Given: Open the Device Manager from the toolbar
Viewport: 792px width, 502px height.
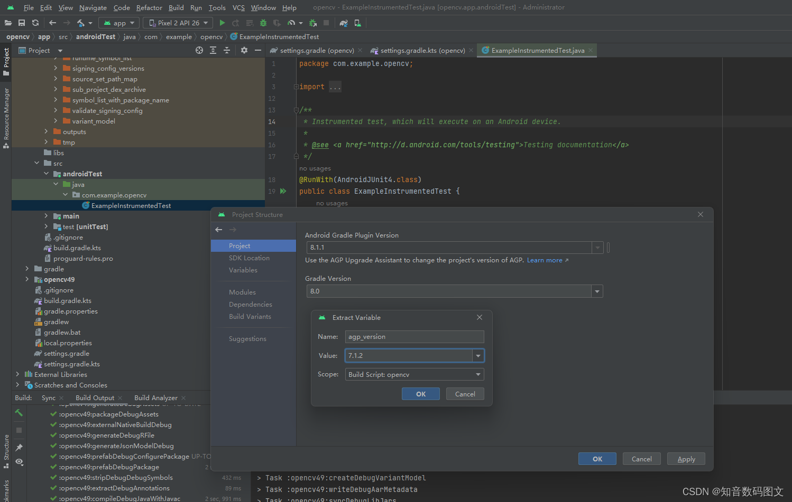Looking at the screenshot, I should point(357,23).
